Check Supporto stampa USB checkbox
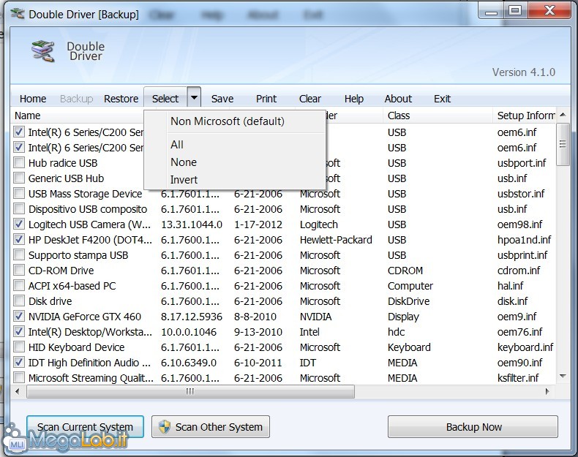The height and width of the screenshot is (457, 578). pyautogui.click(x=19, y=255)
